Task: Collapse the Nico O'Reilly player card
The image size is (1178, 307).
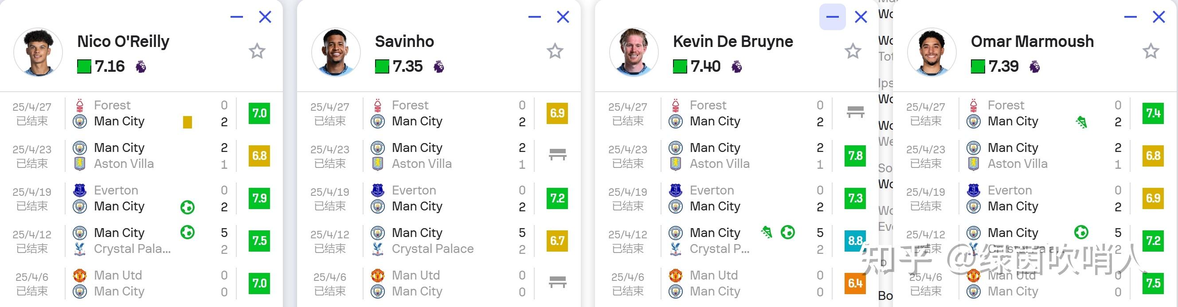Action: tap(236, 17)
